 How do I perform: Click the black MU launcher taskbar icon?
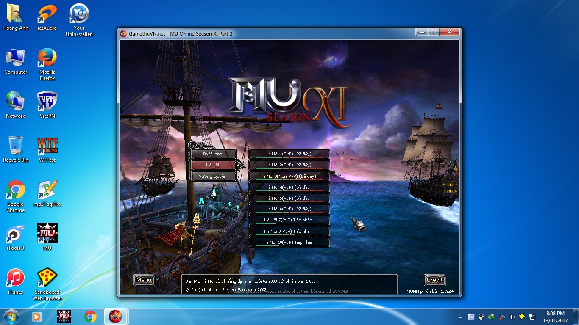coord(64,317)
